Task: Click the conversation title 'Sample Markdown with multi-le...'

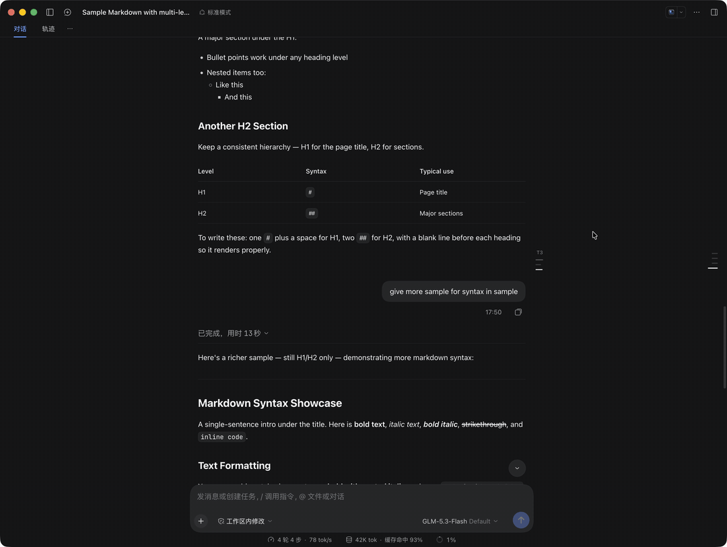Action: pyautogui.click(x=136, y=13)
